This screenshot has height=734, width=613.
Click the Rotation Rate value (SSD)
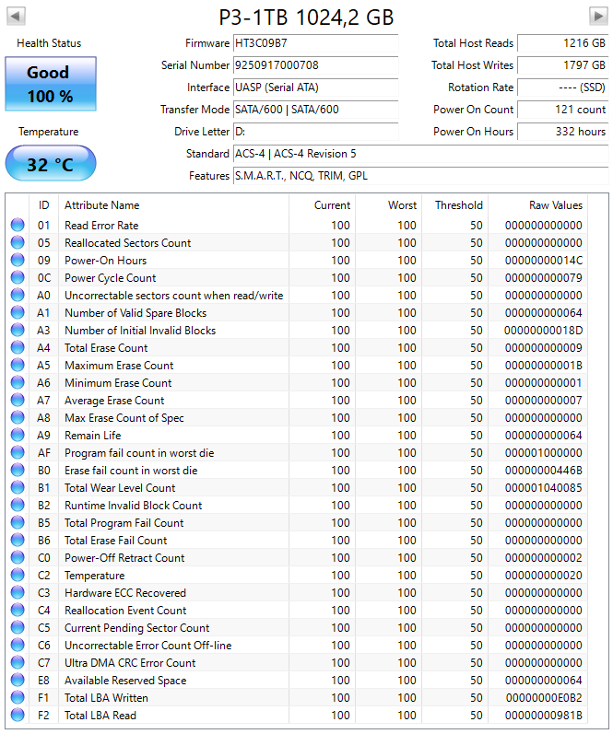click(x=563, y=87)
